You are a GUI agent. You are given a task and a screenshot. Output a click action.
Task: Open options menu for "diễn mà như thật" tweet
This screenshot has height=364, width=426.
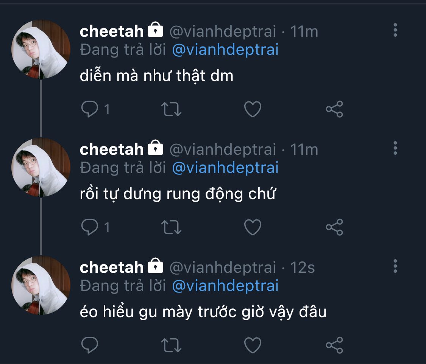pyautogui.click(x=395, y=30)
